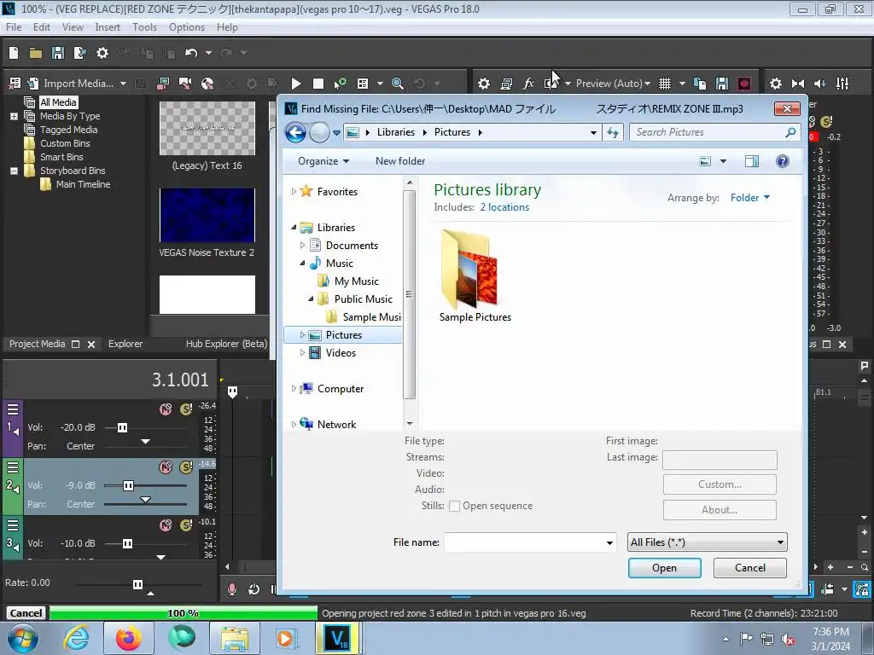The height and width of the screenshot is (655, 874).
Task: Switch to the Hub Explorer (Beta) tab
Action: pos(226,345)
